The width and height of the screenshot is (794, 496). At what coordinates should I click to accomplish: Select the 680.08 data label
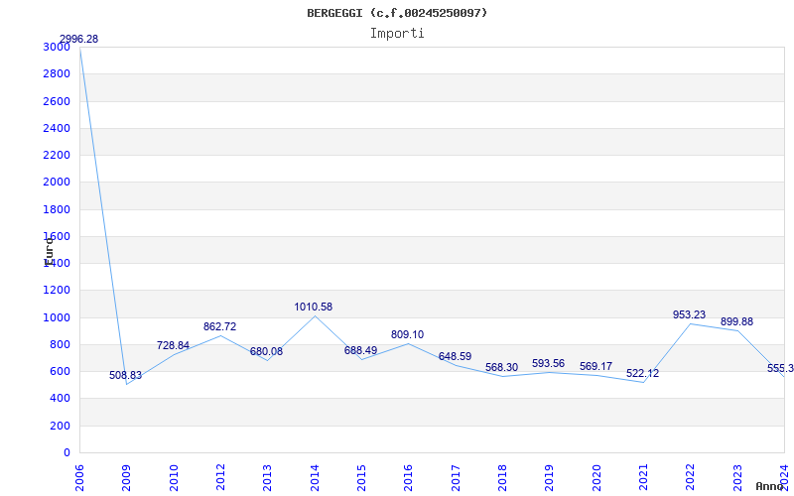point(266,352)
